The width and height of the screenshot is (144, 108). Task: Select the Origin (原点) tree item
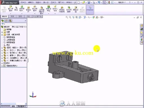pyautogui.click(x=7, y=45)
